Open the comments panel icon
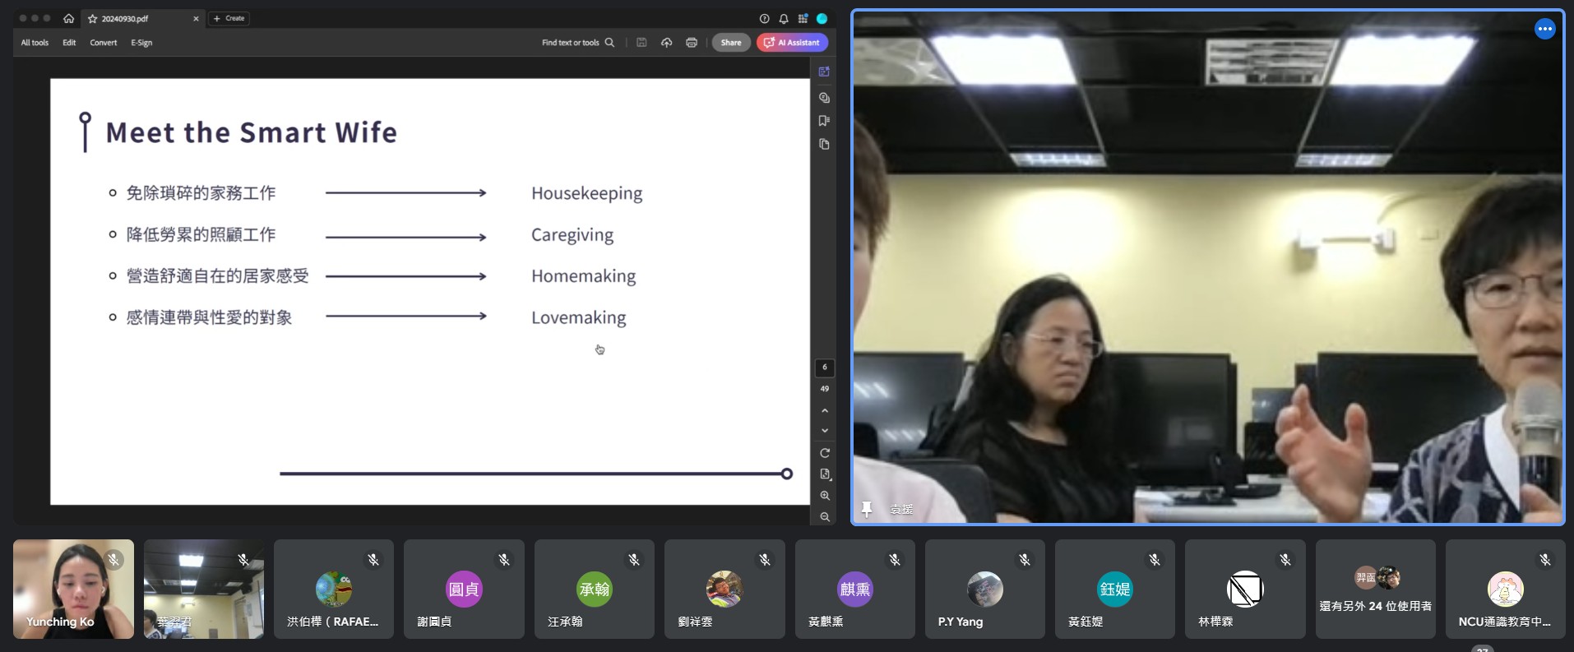The width and height of the screenshot is (1574, 652). click(824, 98)
